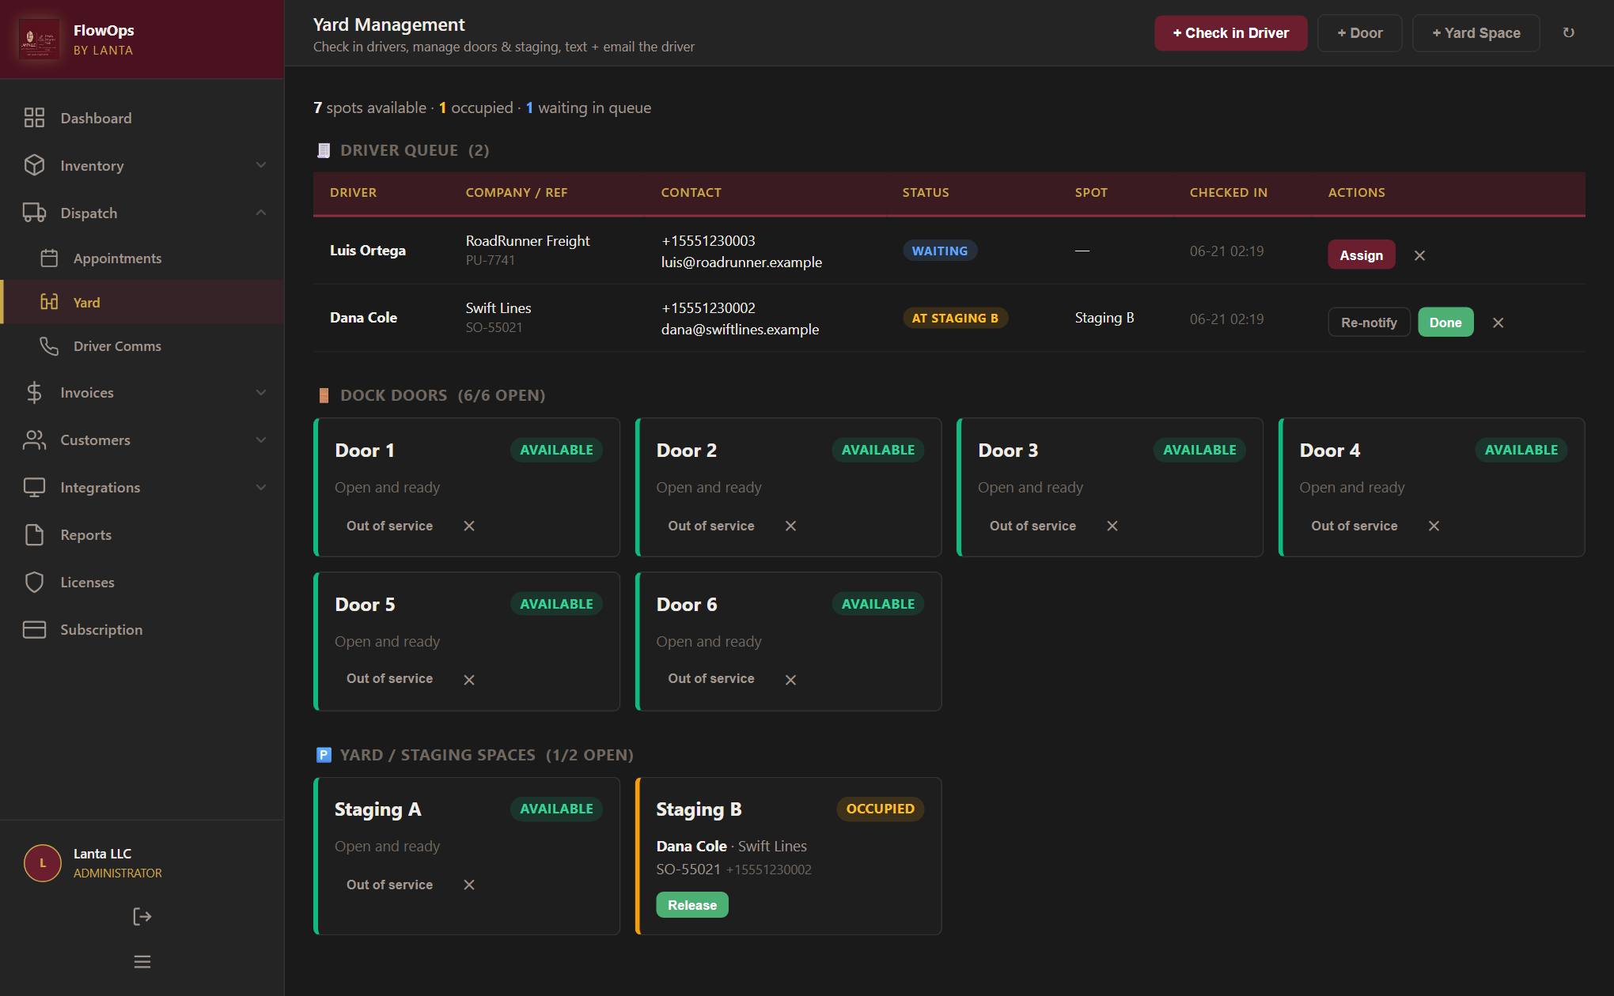Click the FlowOps logo image
Viewport: 1614px width, 996px height.
tap(39, 39)
